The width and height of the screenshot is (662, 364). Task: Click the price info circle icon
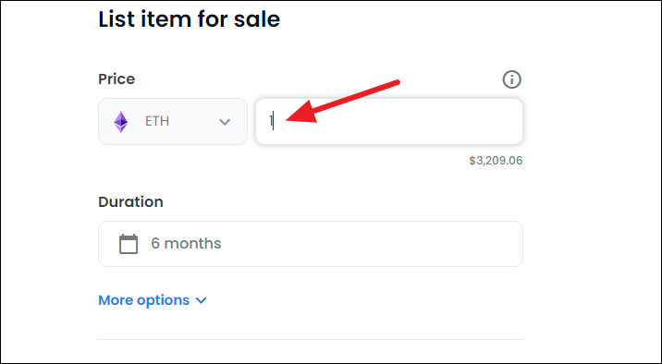(511, 79)
